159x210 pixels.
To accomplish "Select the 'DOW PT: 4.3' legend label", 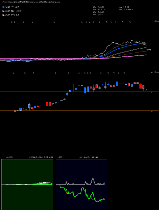I will tap(12, 15).
